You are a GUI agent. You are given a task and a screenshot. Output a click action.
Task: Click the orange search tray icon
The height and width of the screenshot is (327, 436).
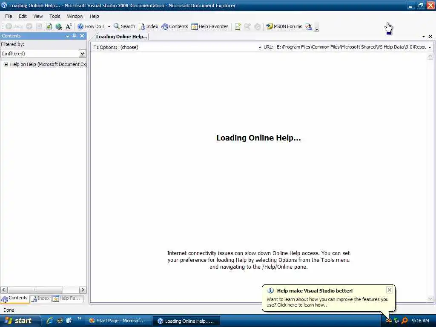click(x=404, y=321)
